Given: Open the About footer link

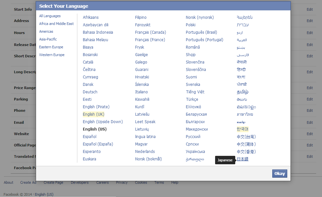Looking at the screenshot, I should click(8, 182).
